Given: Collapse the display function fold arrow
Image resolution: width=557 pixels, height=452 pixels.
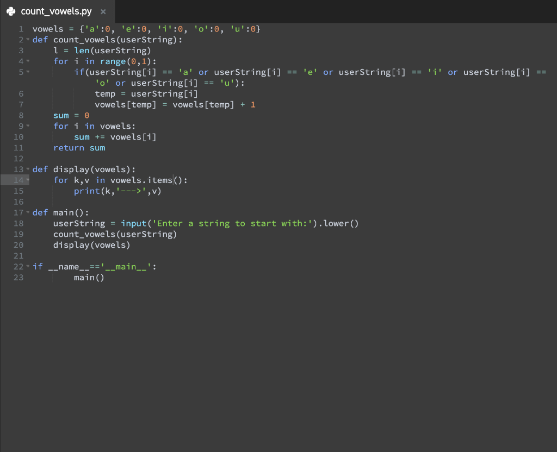Looking at the screenshot, I should point(28,169).
